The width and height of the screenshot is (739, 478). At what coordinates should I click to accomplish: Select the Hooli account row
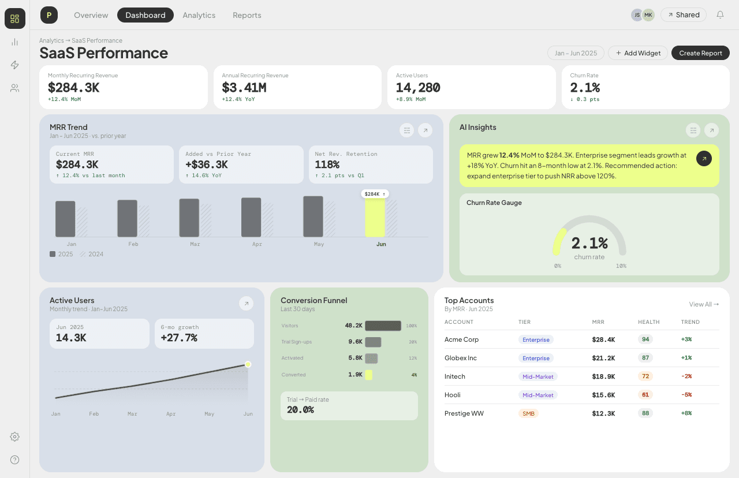pos(582,395)
